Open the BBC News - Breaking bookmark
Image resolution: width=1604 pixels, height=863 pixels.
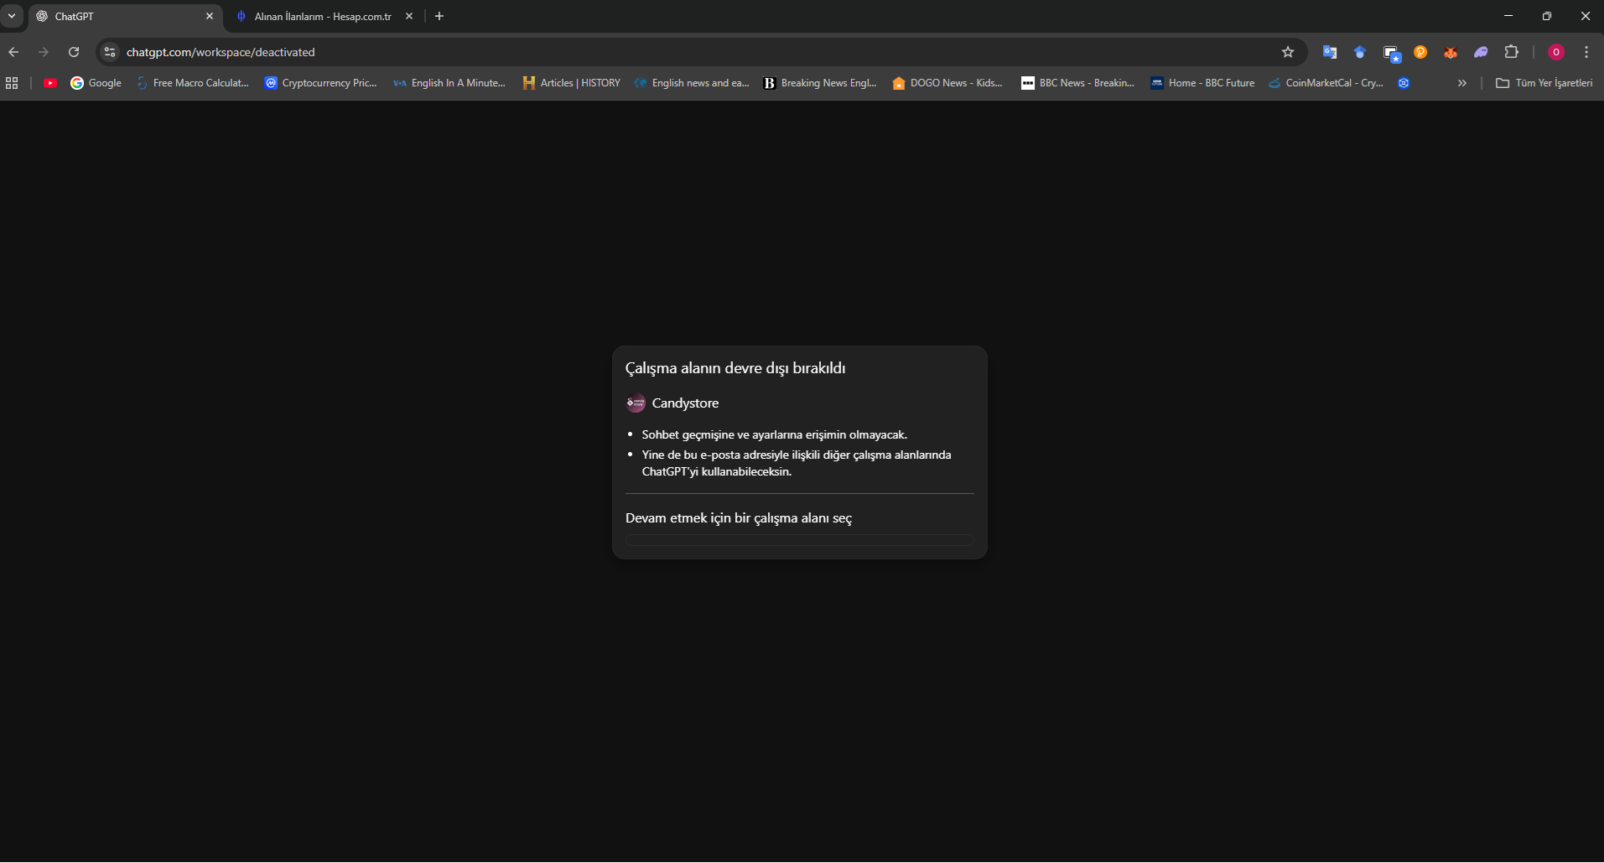pos(1077,83)
